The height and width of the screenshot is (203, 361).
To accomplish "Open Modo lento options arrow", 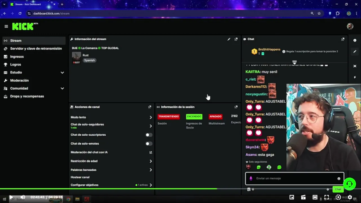I will (151, 117).
